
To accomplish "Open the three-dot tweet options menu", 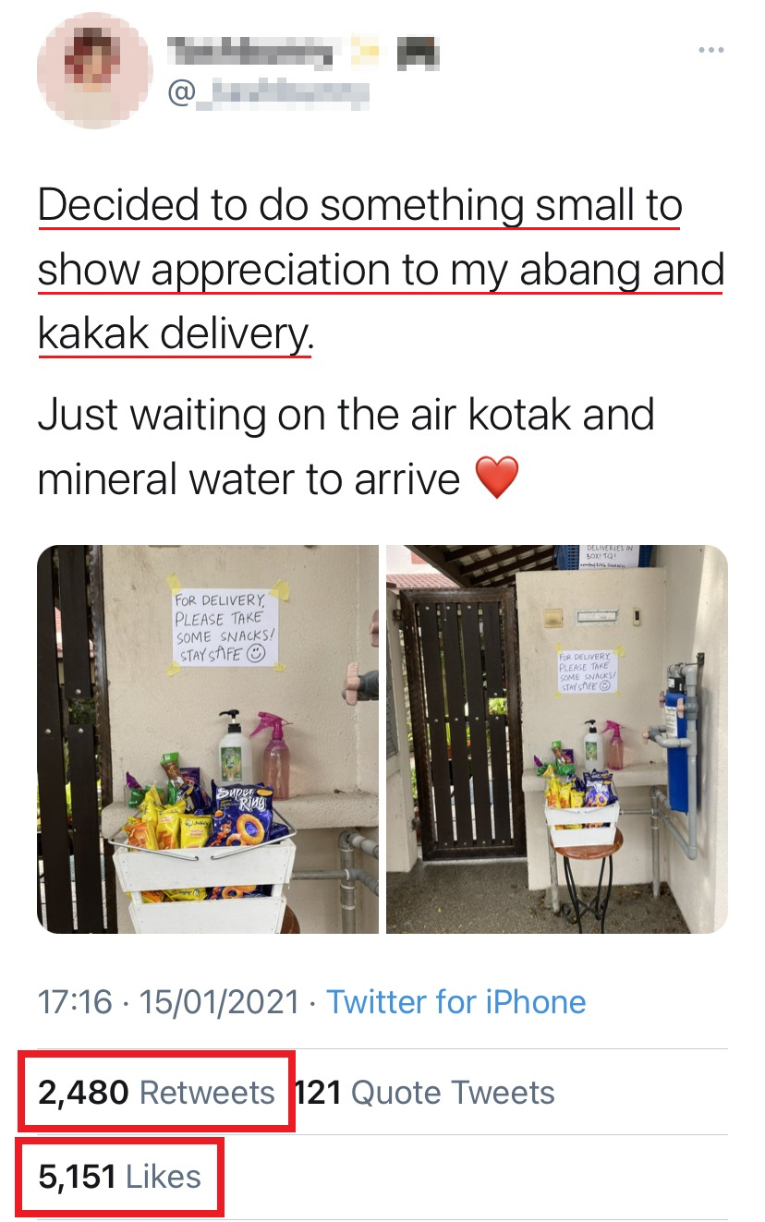I will (710, 50).
